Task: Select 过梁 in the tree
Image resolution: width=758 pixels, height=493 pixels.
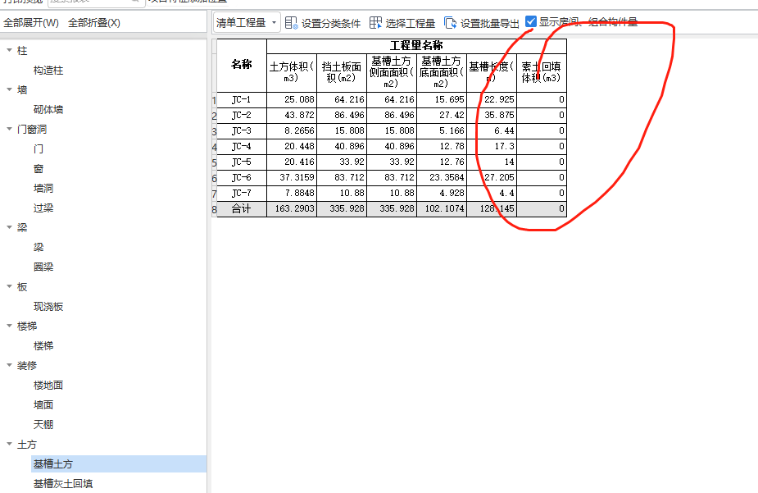Action: point(43,208)
